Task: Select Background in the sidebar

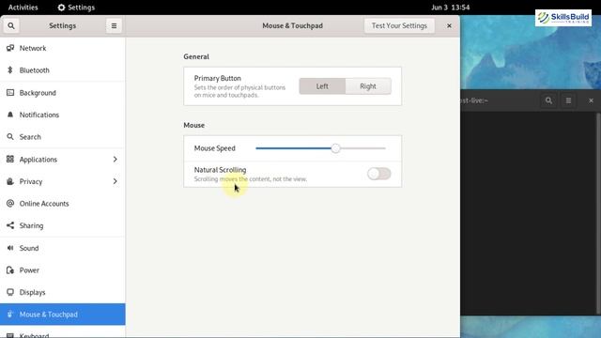Action: (x=63, y=92)
